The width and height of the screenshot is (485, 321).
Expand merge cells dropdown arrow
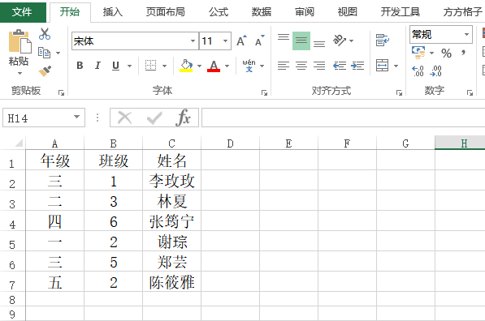click(396, 66)
